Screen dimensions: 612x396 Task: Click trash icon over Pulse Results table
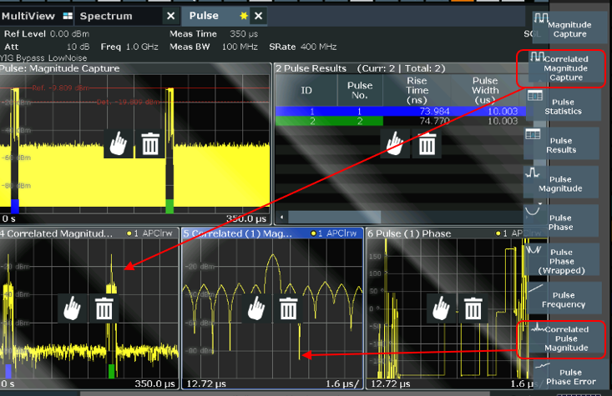point(427,144)
